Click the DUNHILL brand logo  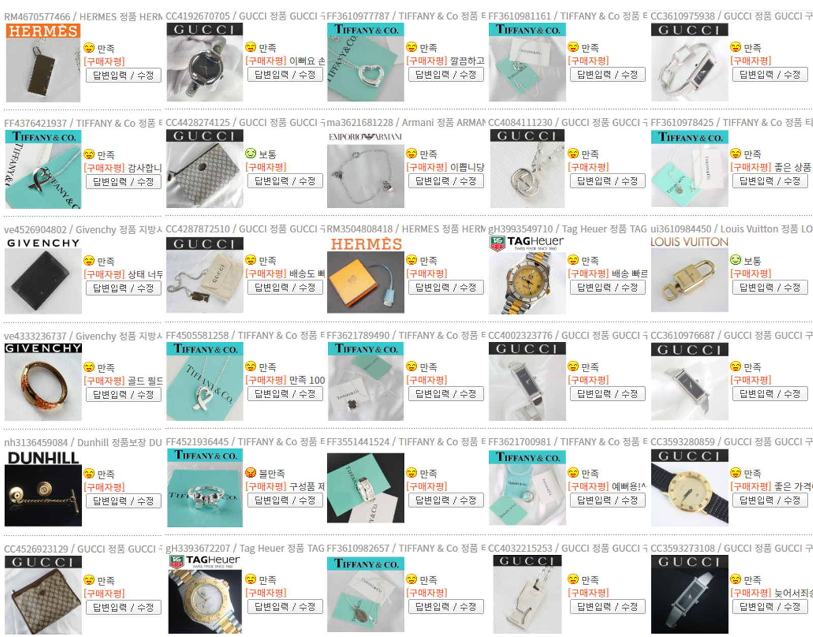point(43,458)
